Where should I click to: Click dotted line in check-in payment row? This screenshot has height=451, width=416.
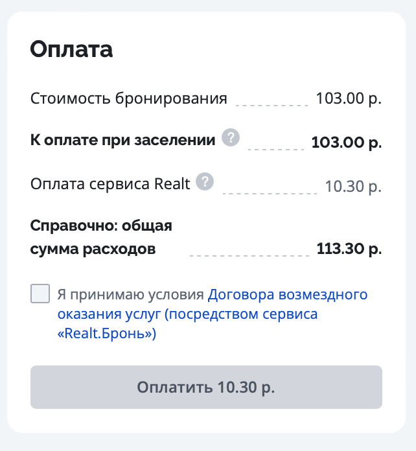[x=276, y=148]
